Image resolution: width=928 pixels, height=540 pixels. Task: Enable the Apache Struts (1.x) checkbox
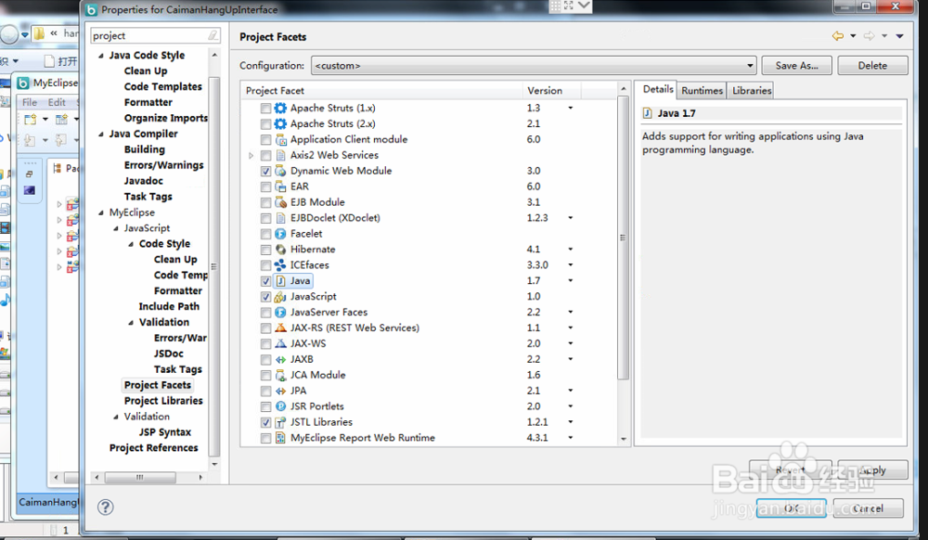265,109
